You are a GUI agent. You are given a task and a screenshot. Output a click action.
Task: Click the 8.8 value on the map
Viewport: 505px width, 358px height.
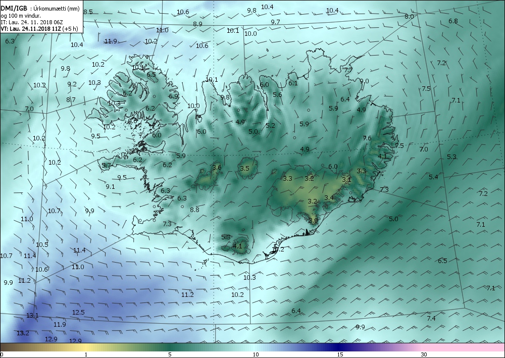194,210
